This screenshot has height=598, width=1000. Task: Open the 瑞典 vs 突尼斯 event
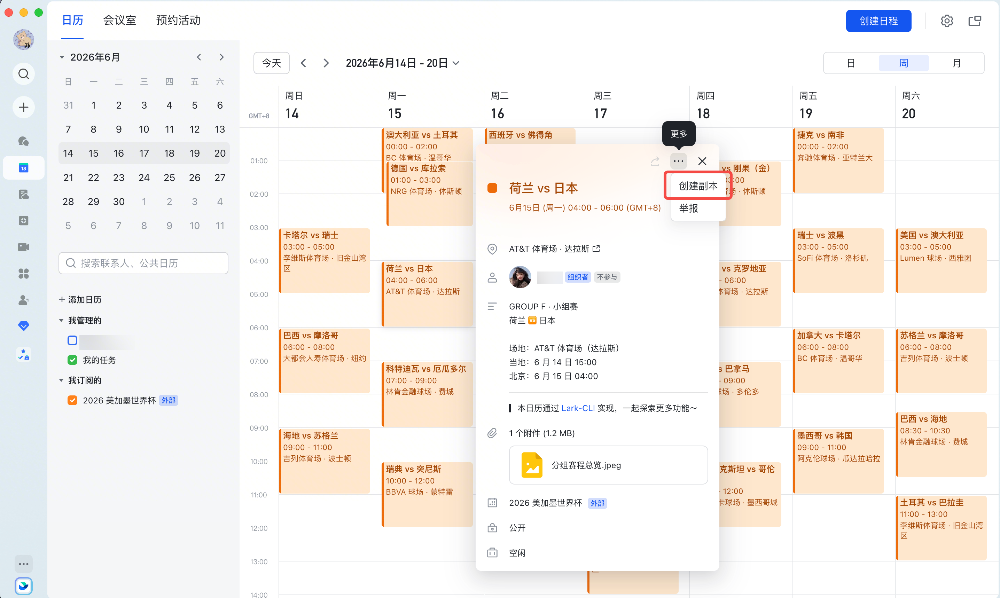tap(427, 494)
